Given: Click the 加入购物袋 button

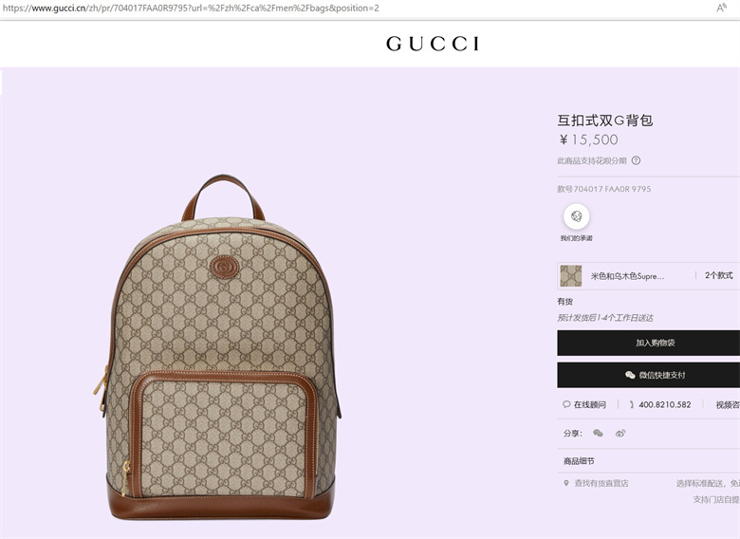Looking at the screenshot, I should tap(648, 343).
